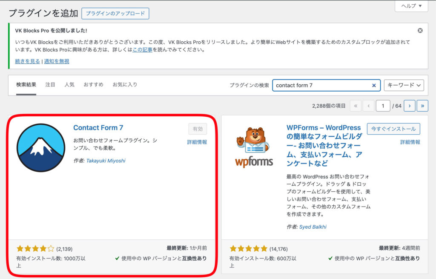Open author Takayuki Miyoshi's link
This screenshot has width=436, height=279.
(106, 161)
